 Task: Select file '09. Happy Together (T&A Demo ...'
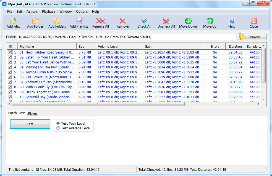click(47, 92)
